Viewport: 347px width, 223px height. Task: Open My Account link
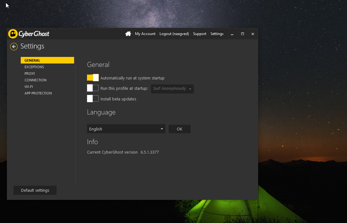point(145,34)
